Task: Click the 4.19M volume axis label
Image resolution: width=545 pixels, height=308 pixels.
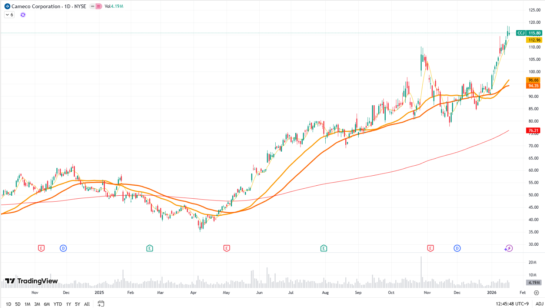Action: coord(534,282)
